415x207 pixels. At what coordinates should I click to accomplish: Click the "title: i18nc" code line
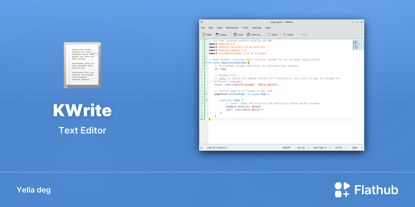click(x=246, y=85)
